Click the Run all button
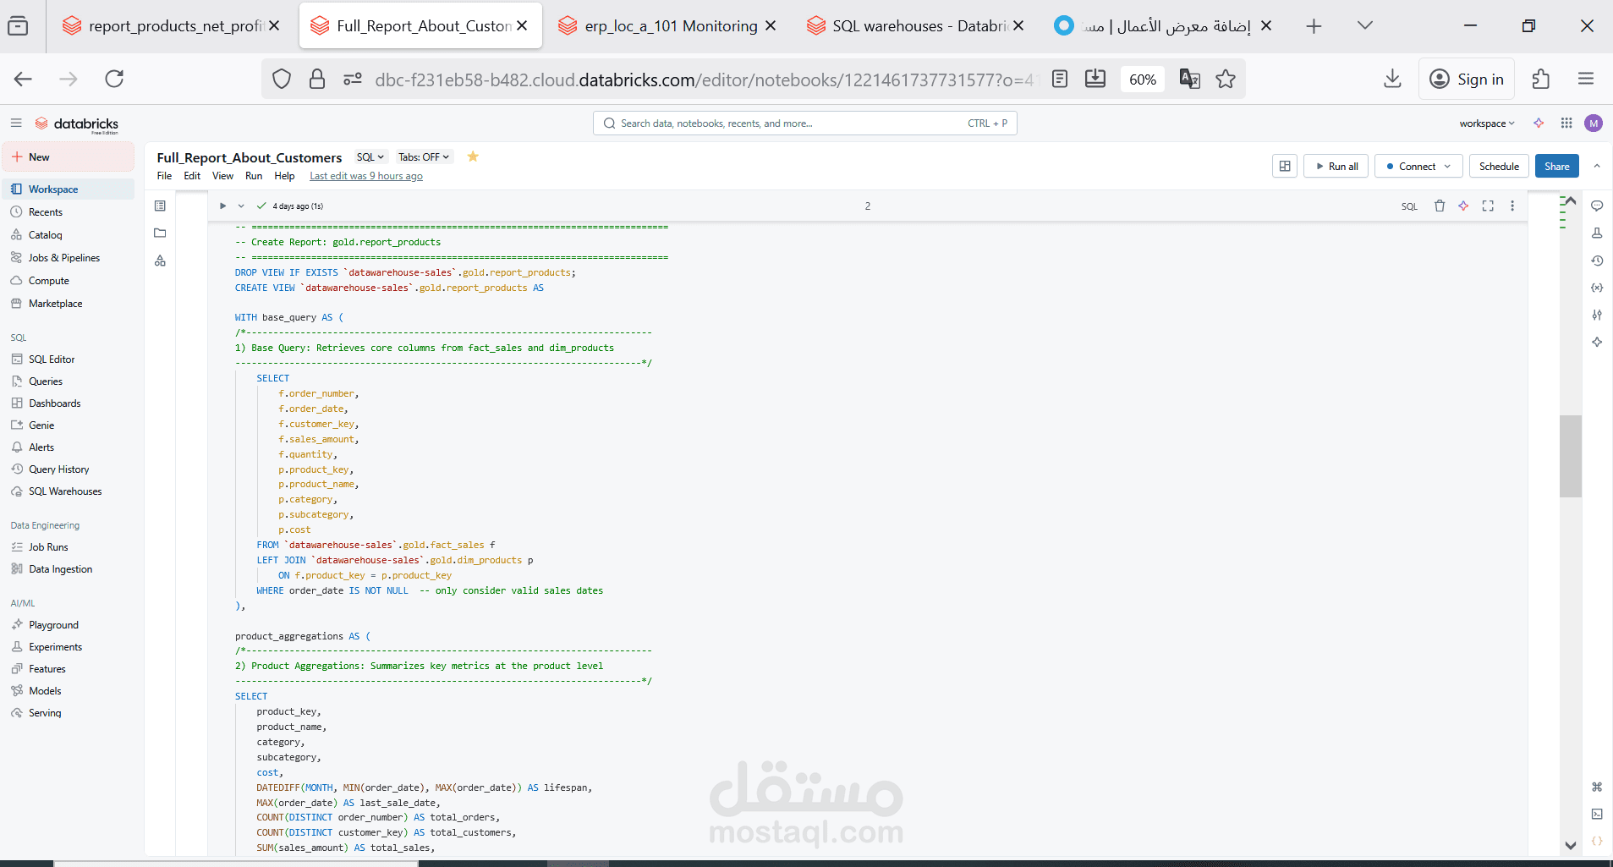The height and width of the screenshot is (867, 1613). pos(1336,166)
